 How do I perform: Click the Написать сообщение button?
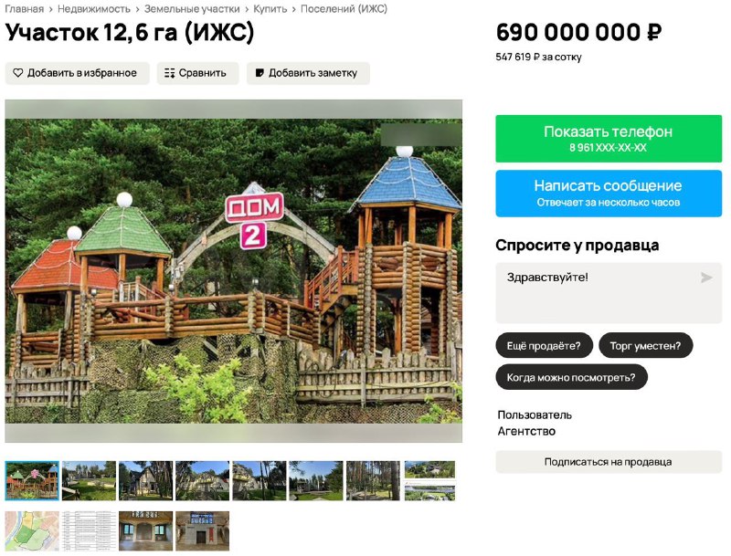point(609,194)
